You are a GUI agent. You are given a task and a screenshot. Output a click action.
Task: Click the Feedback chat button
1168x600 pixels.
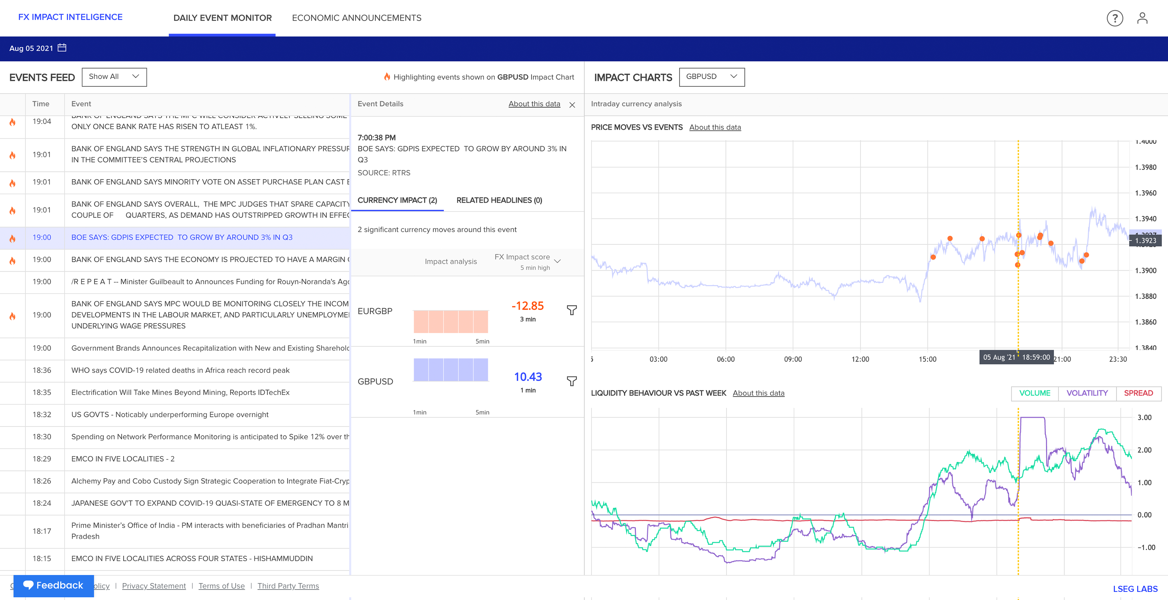[53, 585]
